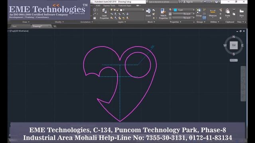Viewport: 255px width, 143px height.
Task: Click the E compass direction on ViewCube
Action: click(x=242, y=45)
